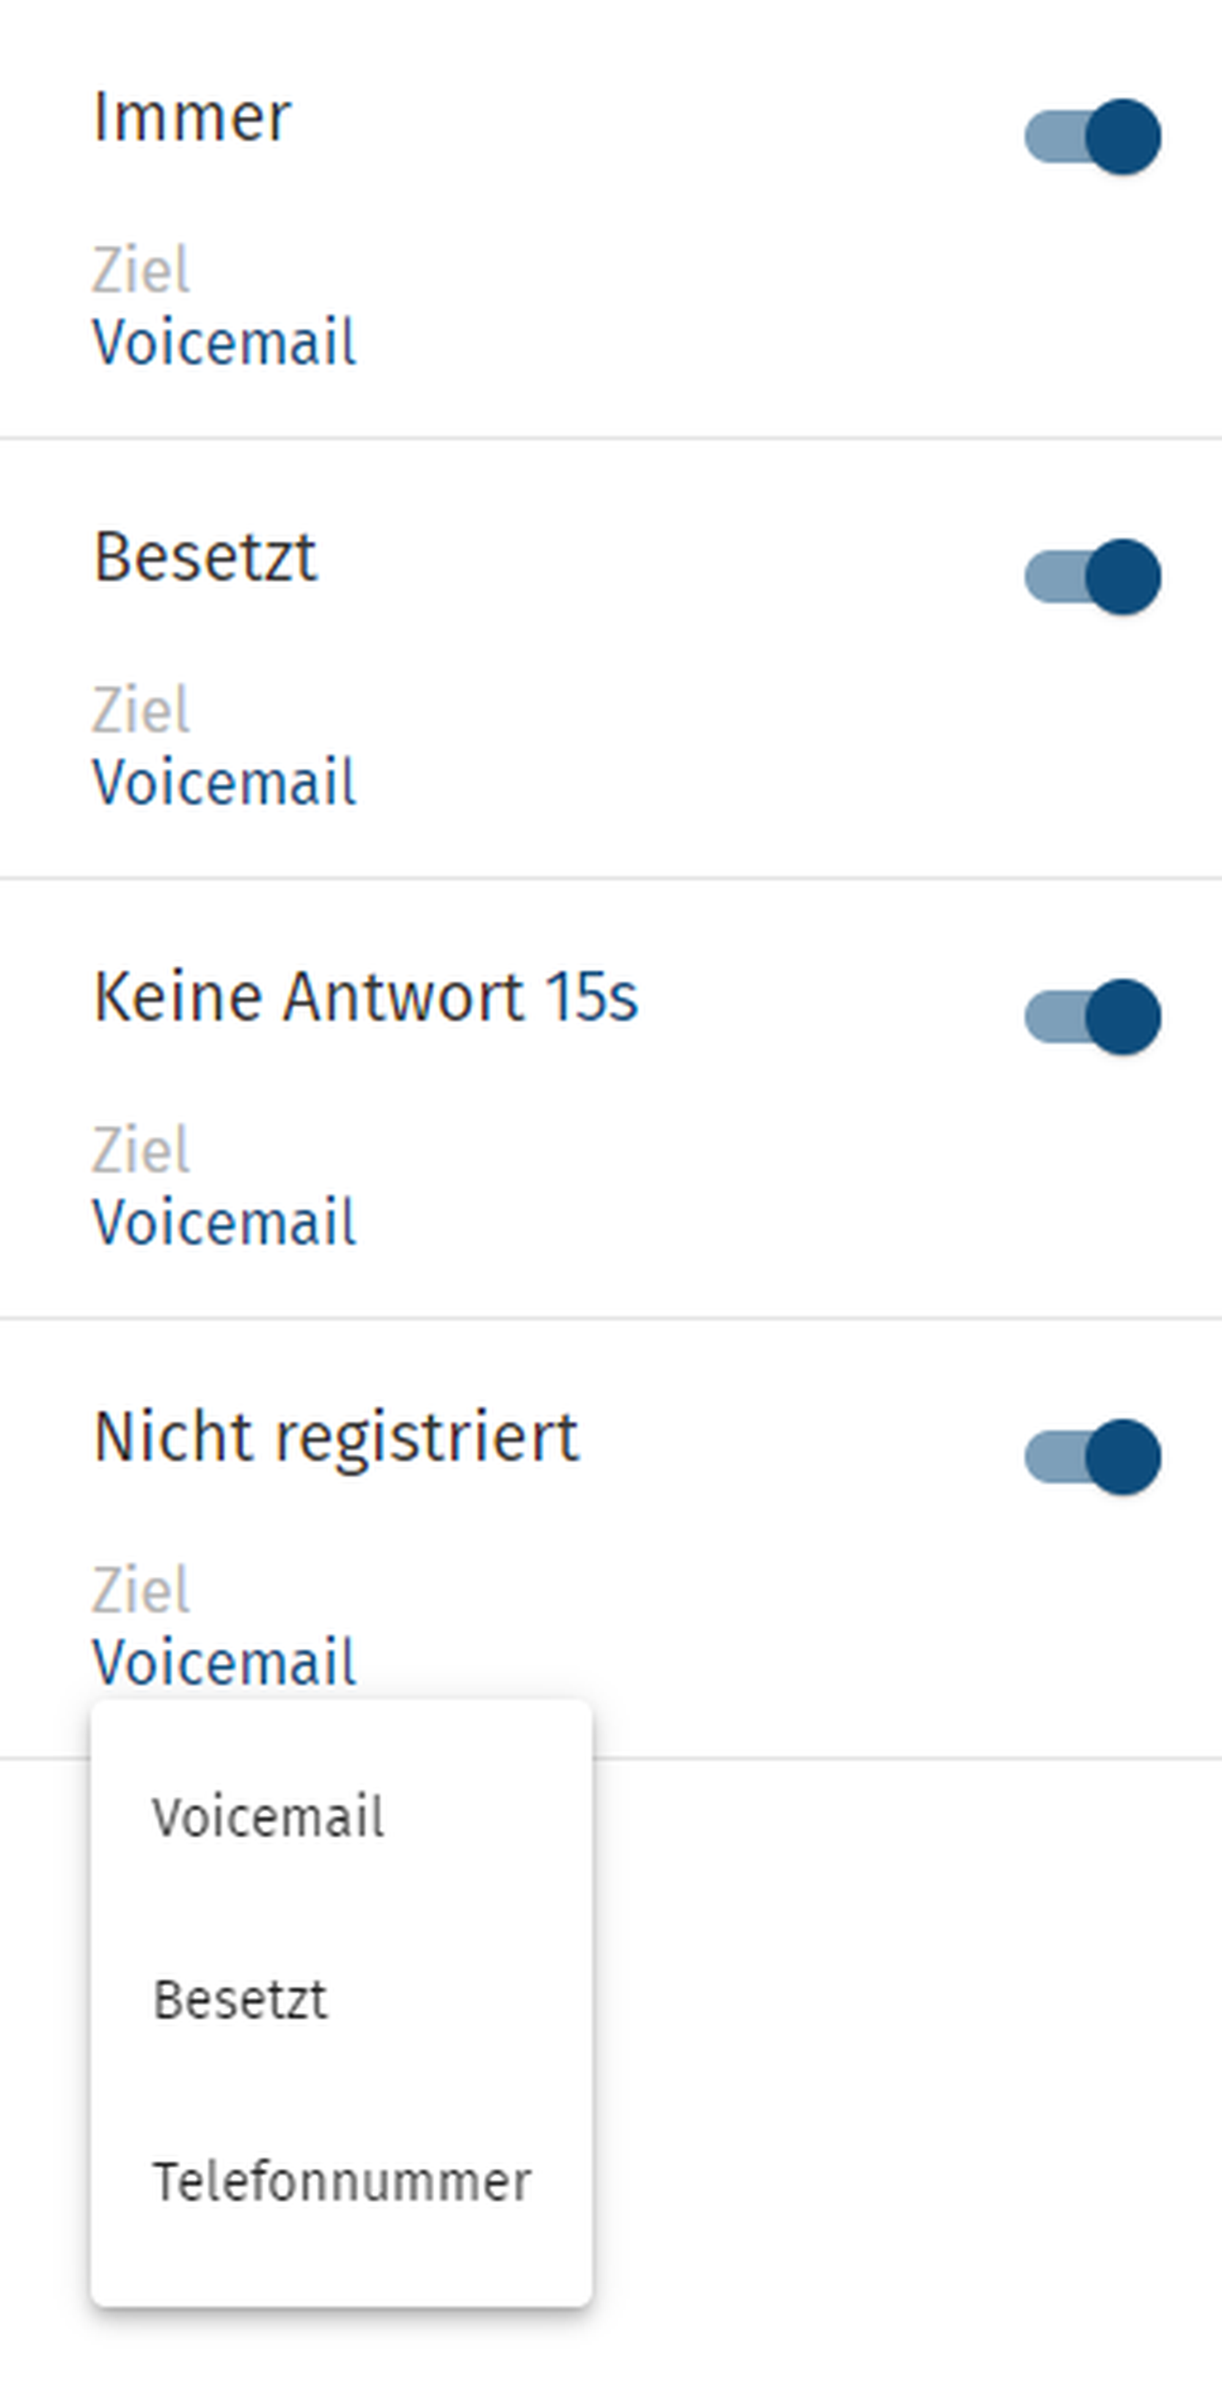Open Voicemail dropdown under Keine Antwort

[x=224, y=1222]
